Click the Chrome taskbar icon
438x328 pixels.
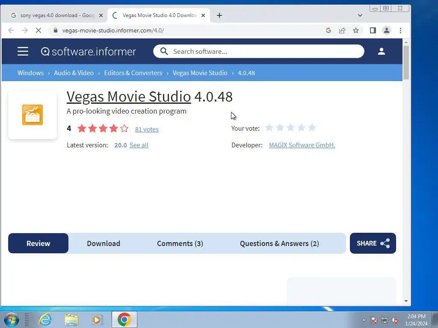124,319
